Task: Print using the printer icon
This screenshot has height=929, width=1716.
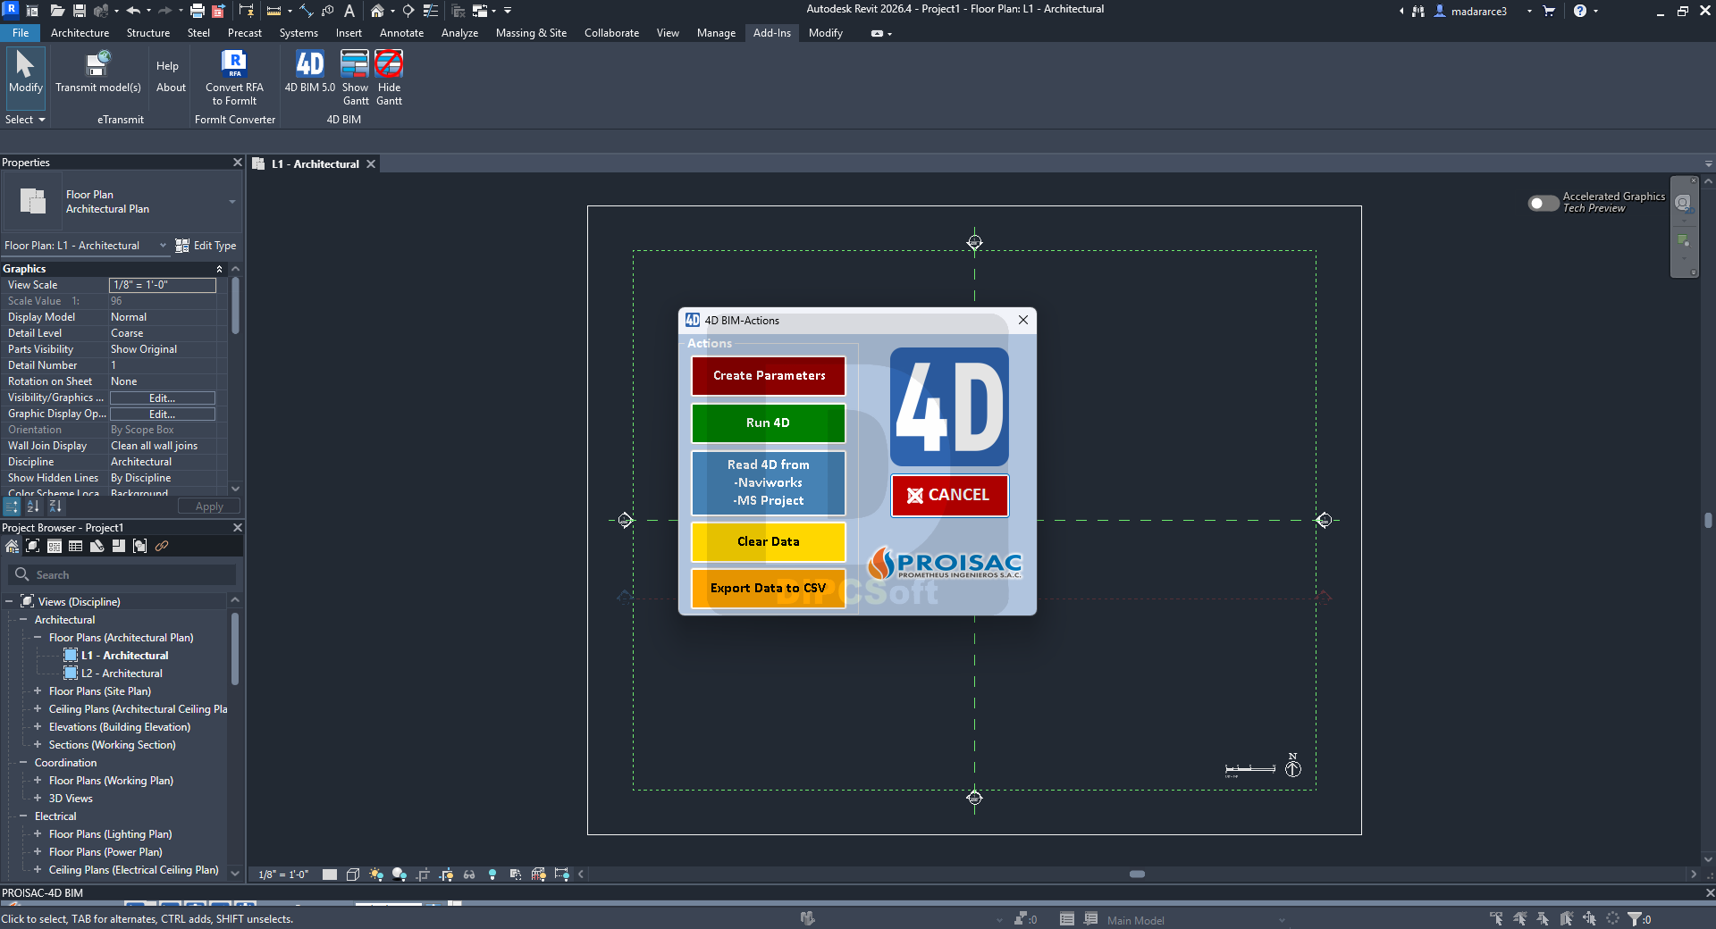Action: coord(198,11)
